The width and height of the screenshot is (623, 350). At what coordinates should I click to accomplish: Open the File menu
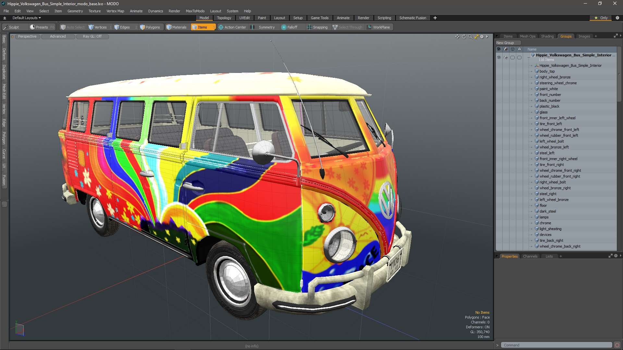pyautogui.click(x=6, y=11)
